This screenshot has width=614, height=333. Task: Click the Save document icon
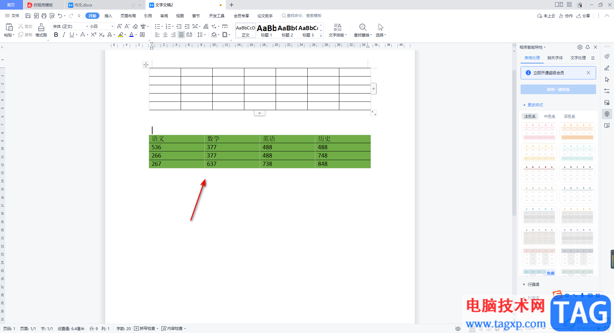click(x=28, y=16)
